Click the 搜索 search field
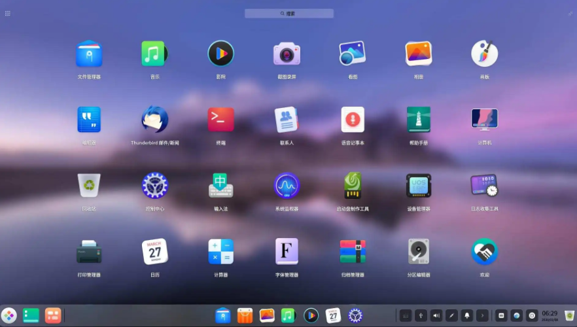577x327 pixels. (289, 14)
